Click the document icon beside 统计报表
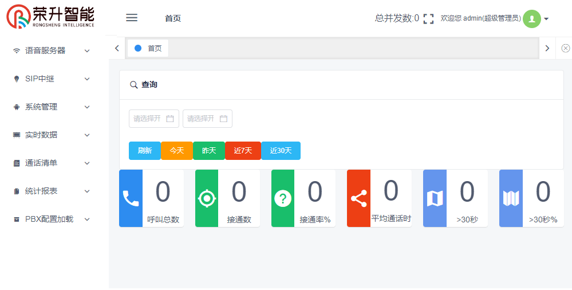 pyautogui.click(x=17, y=191)
